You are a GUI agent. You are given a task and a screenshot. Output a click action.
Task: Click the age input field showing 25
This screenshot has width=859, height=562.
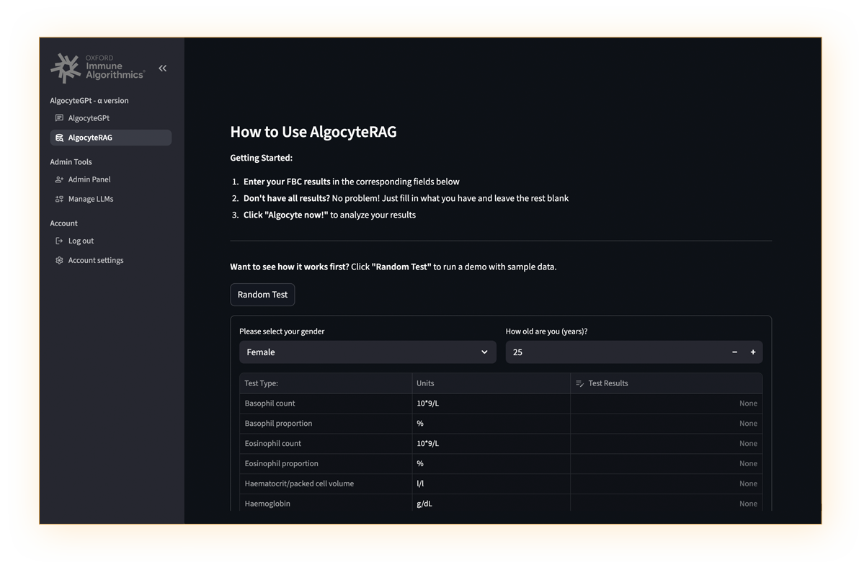point(615,352)
